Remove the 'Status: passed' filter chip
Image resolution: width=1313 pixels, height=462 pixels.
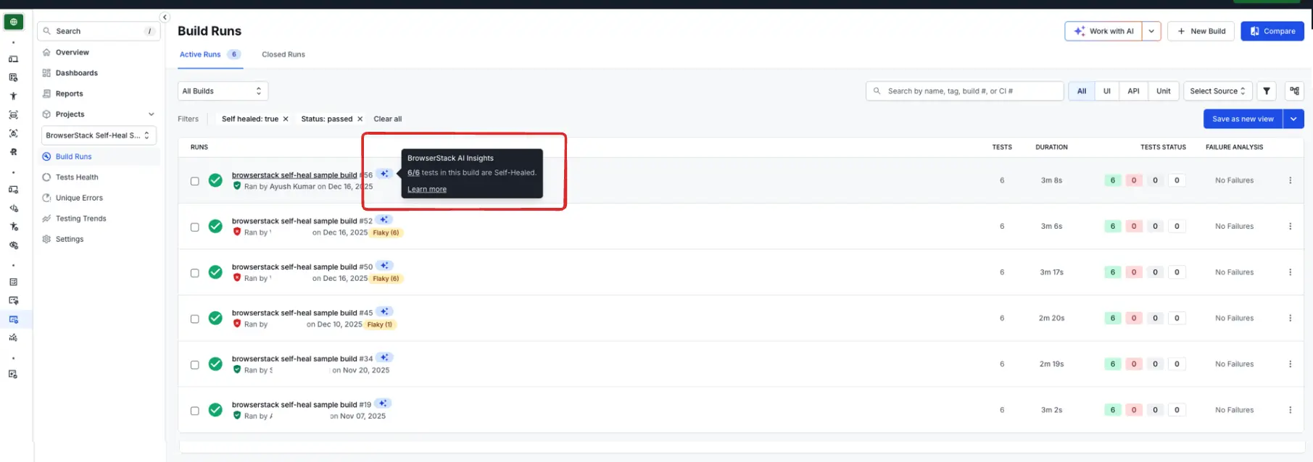point(360,119)
